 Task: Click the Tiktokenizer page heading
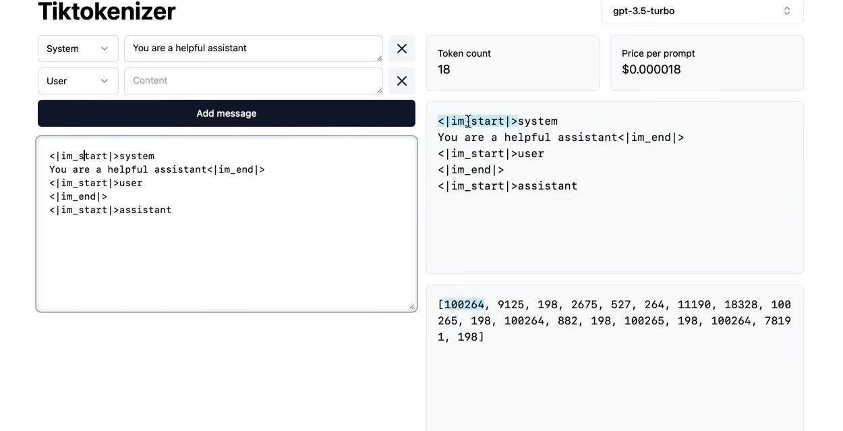pyautogui.click(x=107, y=11)
